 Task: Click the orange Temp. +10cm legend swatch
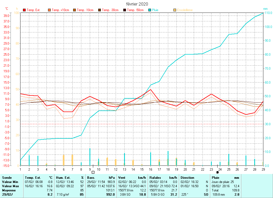[x=49, y=10]
